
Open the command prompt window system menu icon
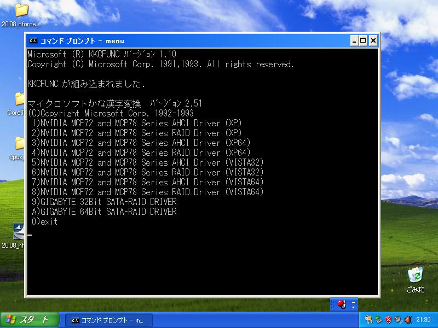[x=33, y=40]
